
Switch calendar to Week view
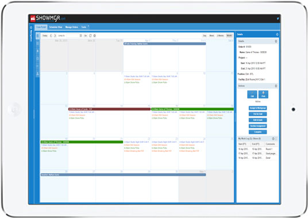[x=211, y=36]
